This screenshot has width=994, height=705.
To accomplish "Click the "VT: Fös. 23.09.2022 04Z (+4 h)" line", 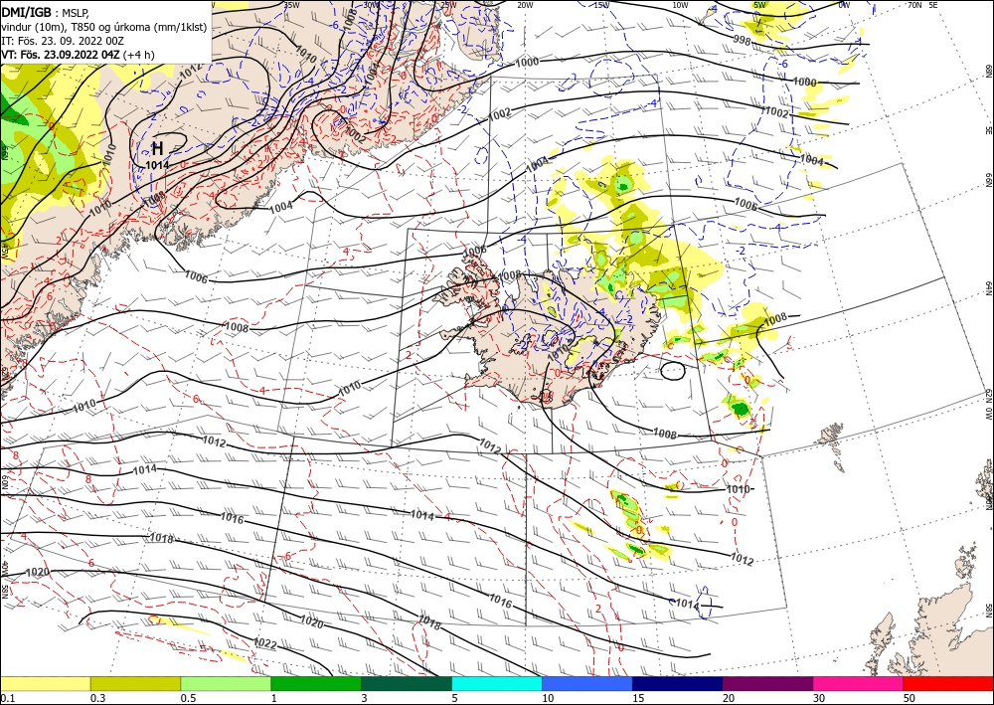I will tap(78, 55).
